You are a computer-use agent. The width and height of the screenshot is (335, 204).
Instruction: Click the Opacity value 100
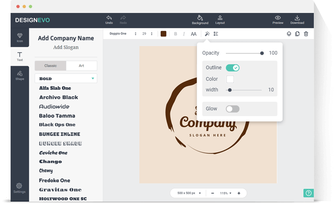click(273, 53)
